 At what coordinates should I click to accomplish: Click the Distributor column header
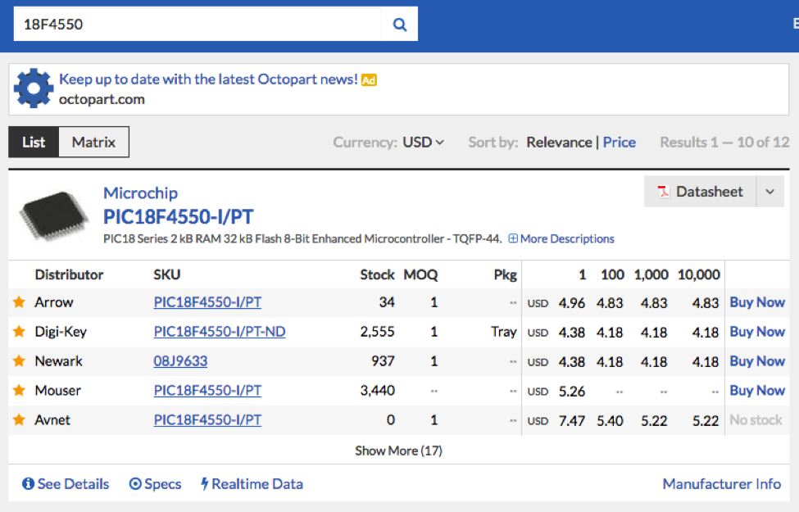(69, 274)
